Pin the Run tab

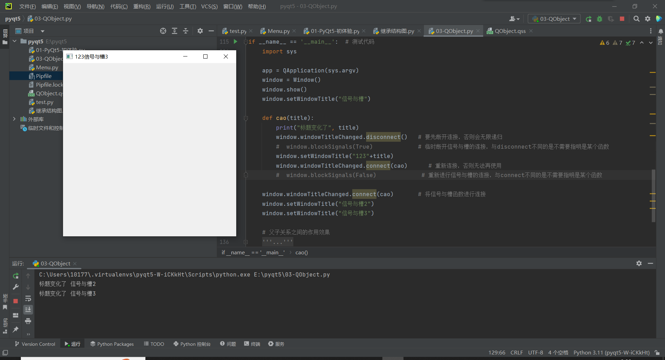coord(16,330)
